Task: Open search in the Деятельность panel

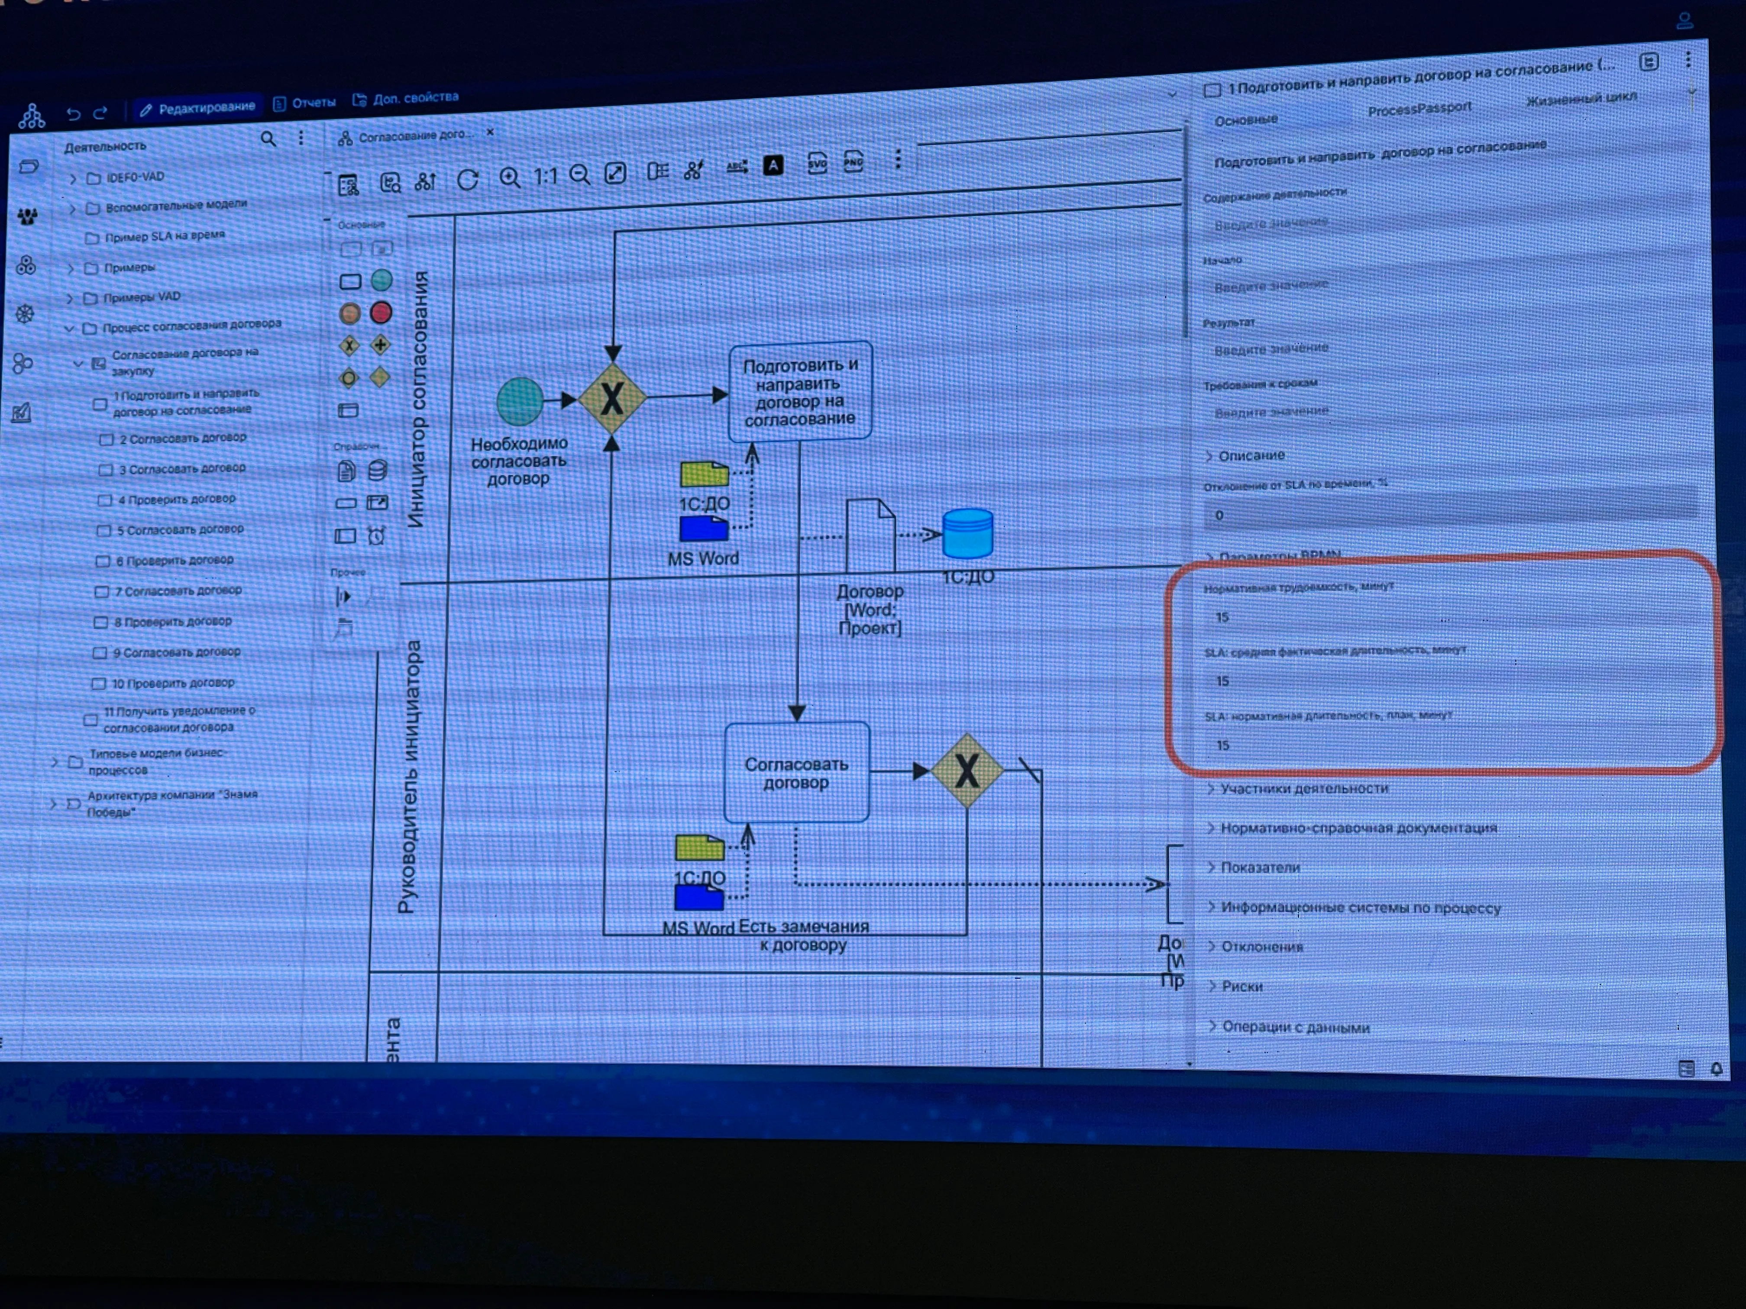Action: 268,140
